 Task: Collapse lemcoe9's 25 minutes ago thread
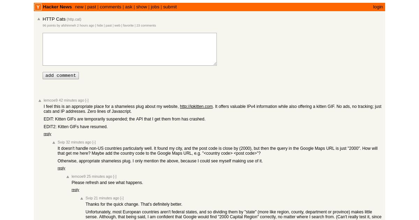[x=115, y=177]
